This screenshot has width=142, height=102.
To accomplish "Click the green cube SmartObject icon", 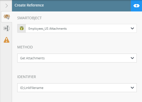I will pyautogui.click(x=22, y=28).
